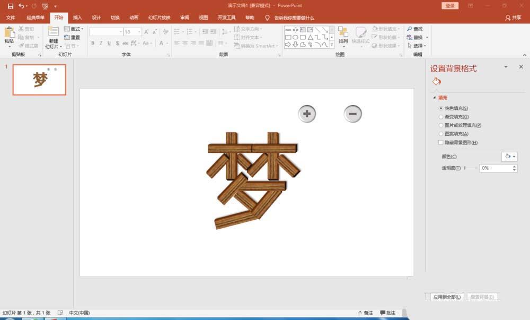Viewport: 530px width, 320px height.
Task: Expand the shapes gallery dropdown arrow
Action: 332,45
